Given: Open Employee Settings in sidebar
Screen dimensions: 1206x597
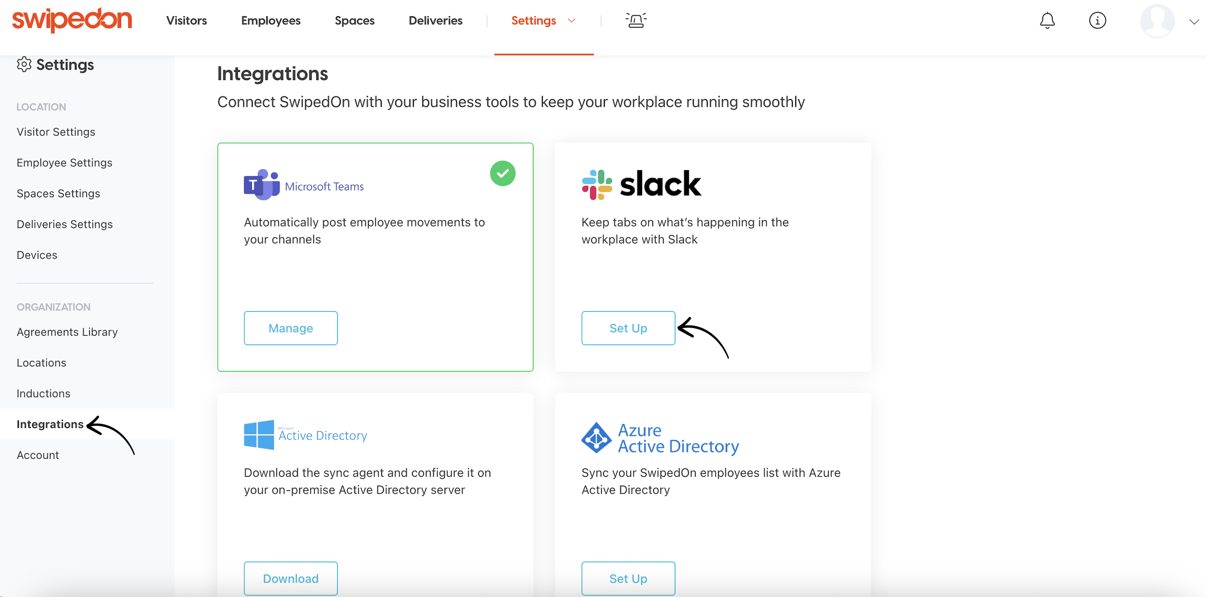Looking at the screenshot, I should [x=64, y=162].
